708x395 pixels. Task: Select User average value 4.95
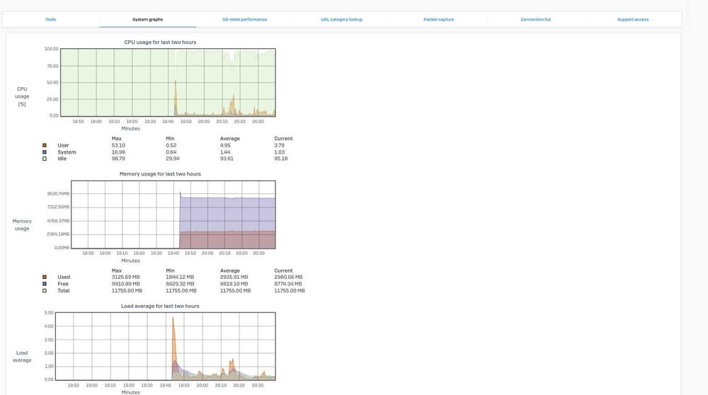(225, 145)
